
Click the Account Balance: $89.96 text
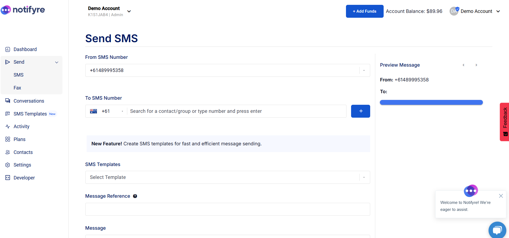[414, 11]
